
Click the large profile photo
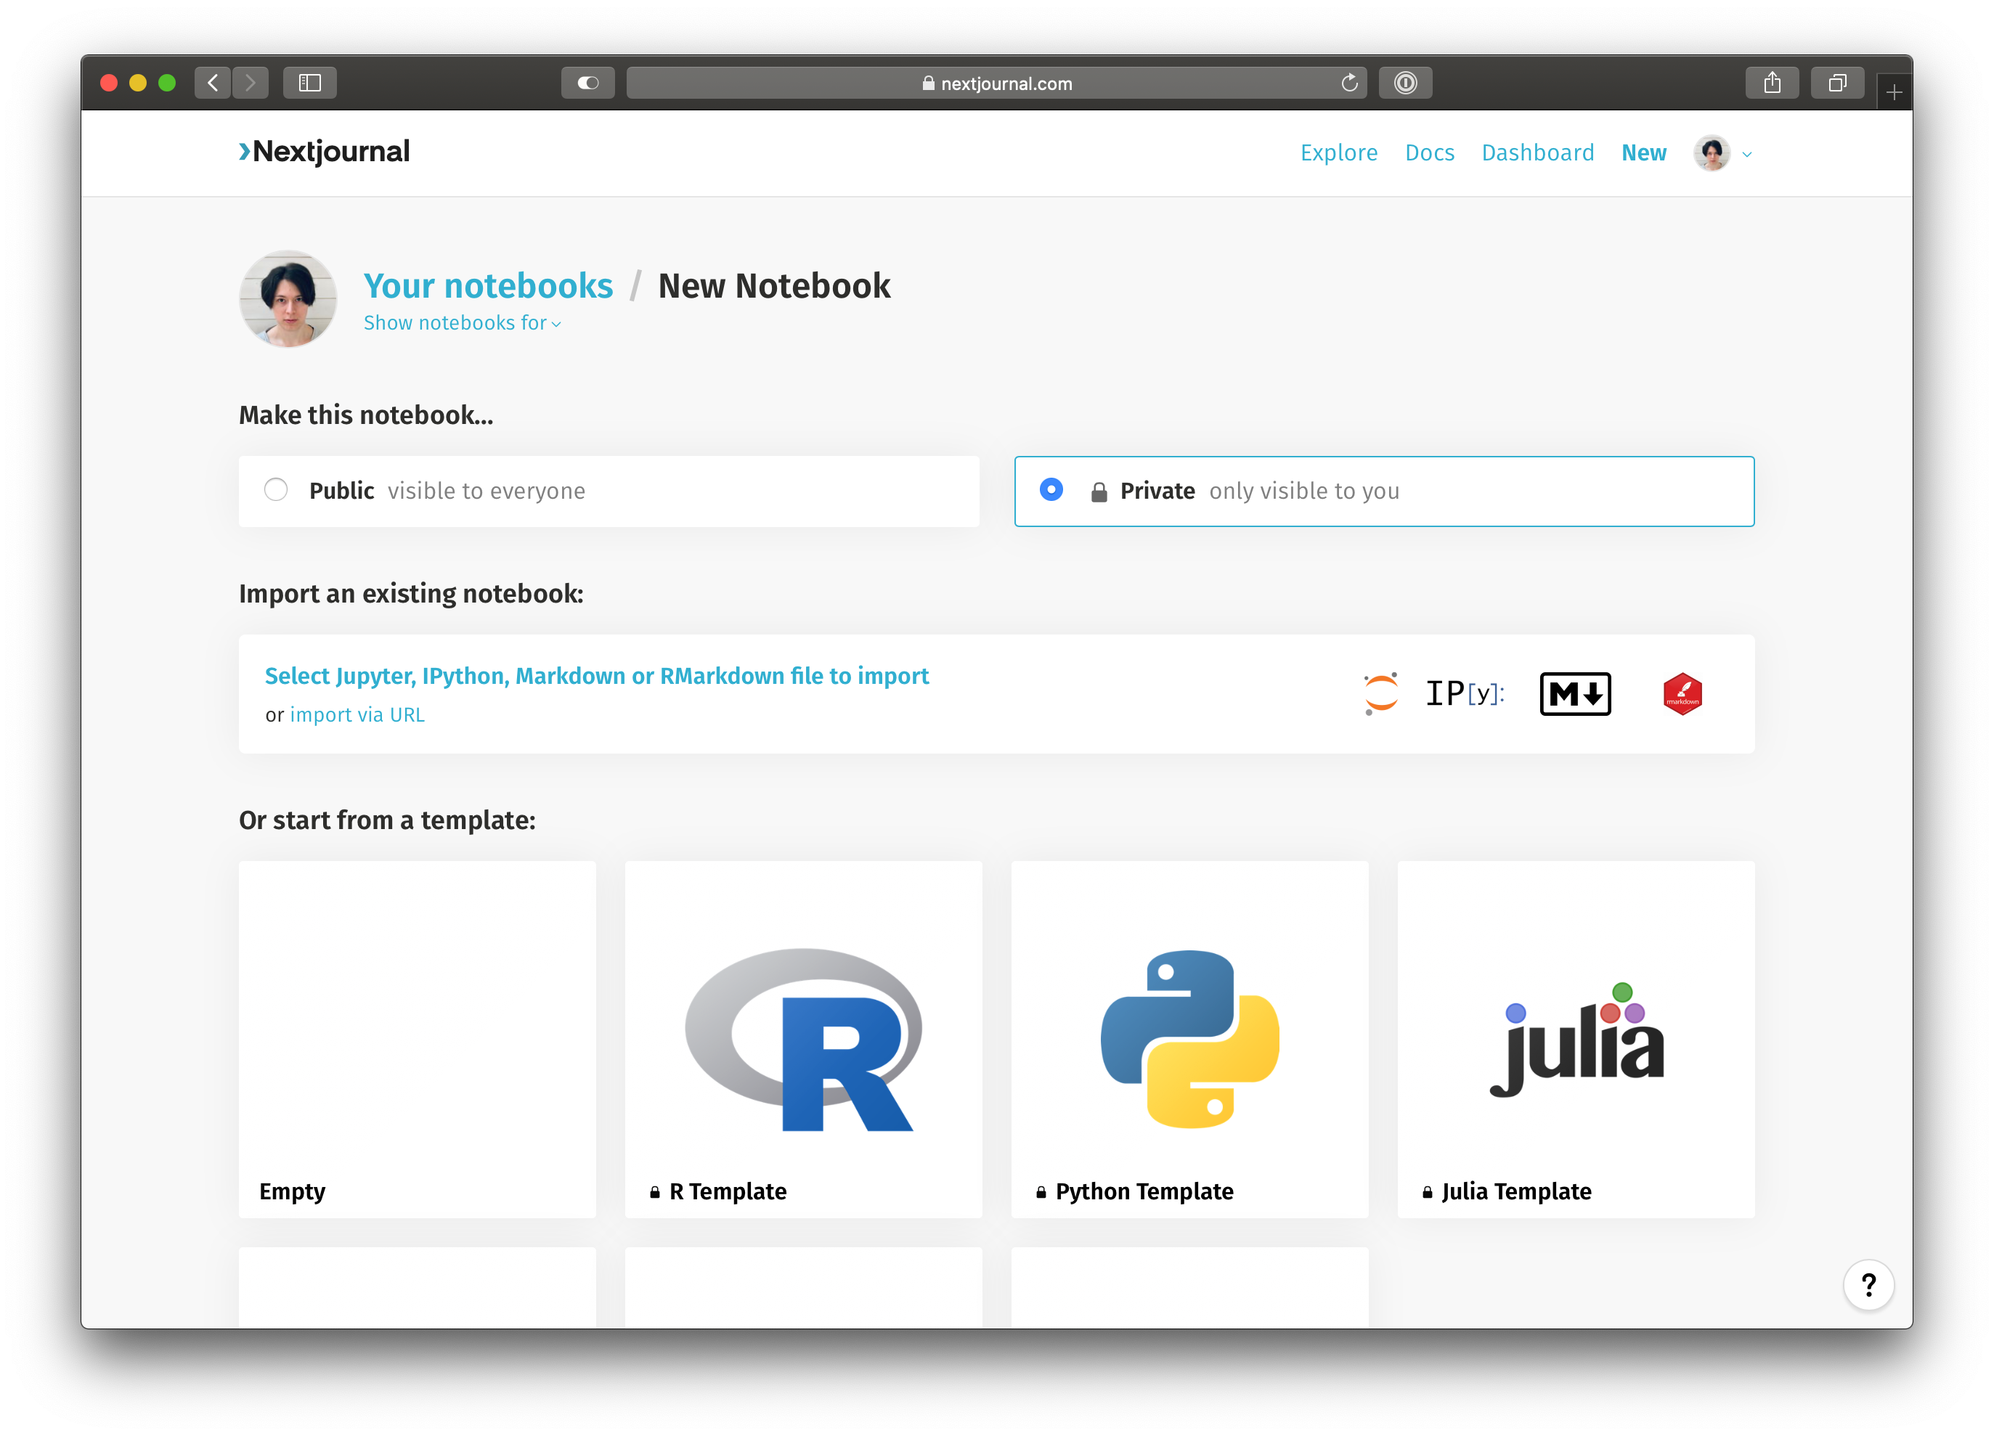click(x=288, y=299)
